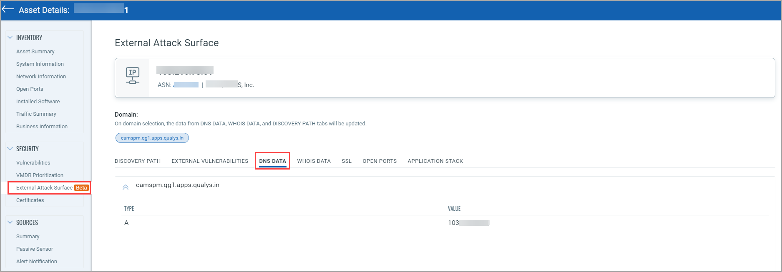Screen dimensions: 782x272
Task: Open the Application Stack tab
Action: click(435, 161)
